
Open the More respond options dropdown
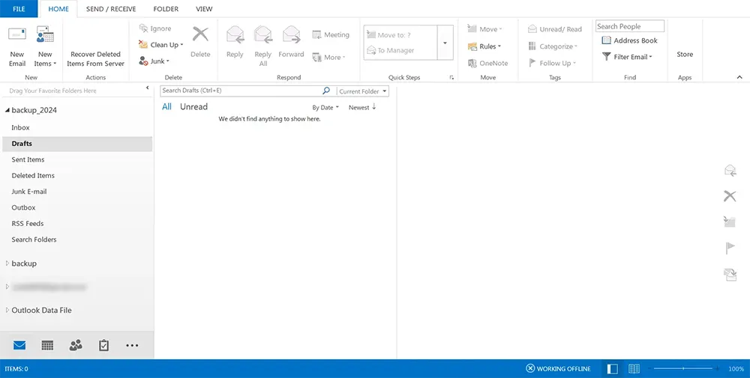[x=328, y=58]
